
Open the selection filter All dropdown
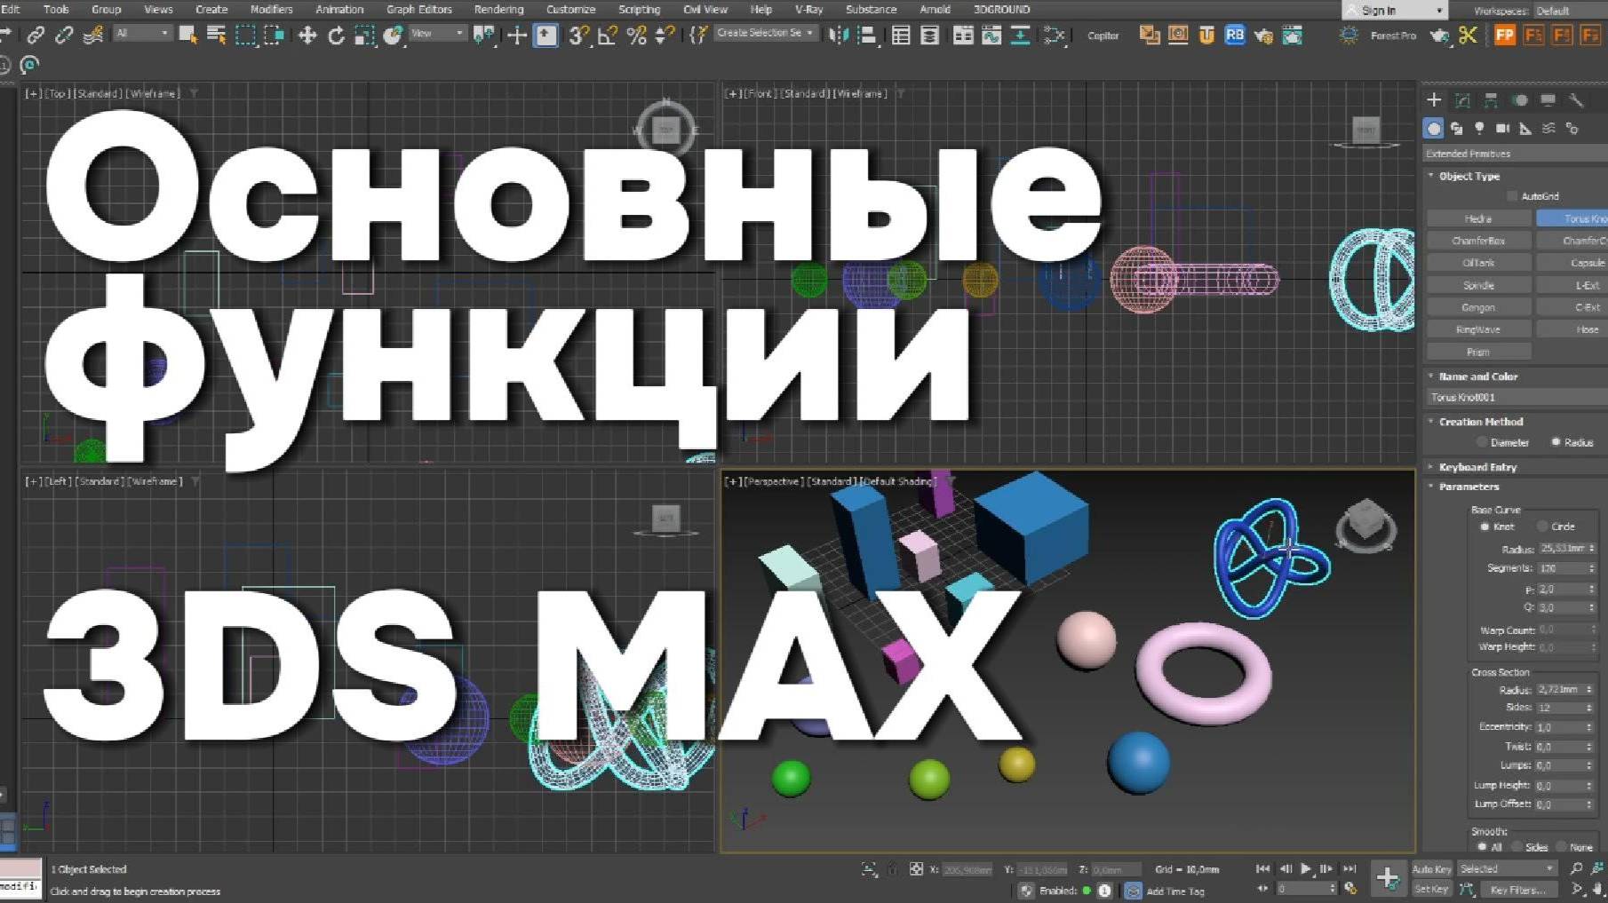[142, 33]
